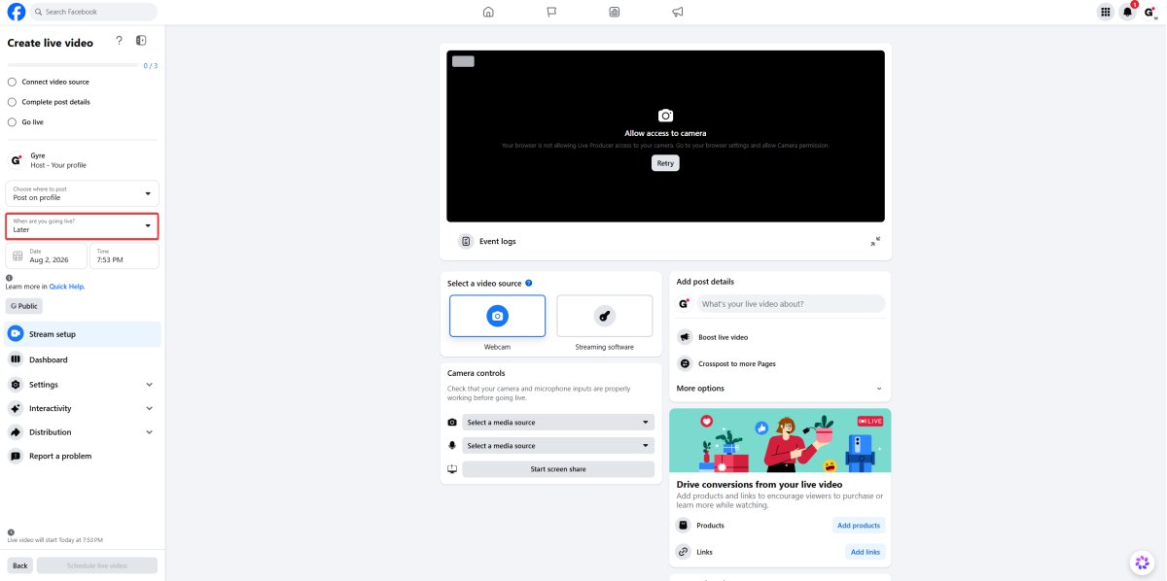
Task: Click the Products bag icon
Action: [x=684, y=526]
